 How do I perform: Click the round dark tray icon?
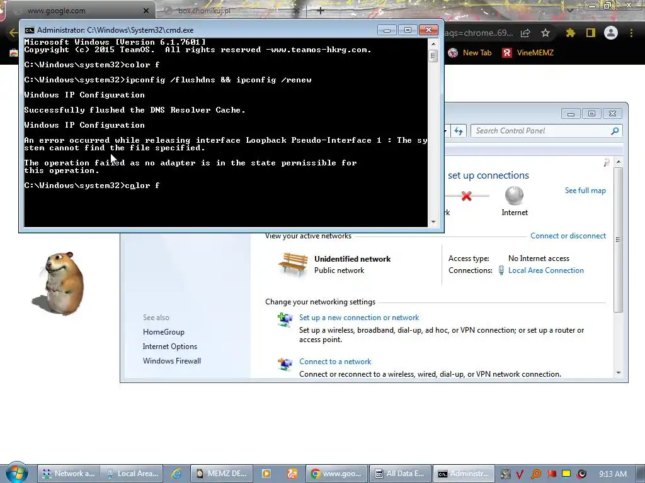[581, 474]
